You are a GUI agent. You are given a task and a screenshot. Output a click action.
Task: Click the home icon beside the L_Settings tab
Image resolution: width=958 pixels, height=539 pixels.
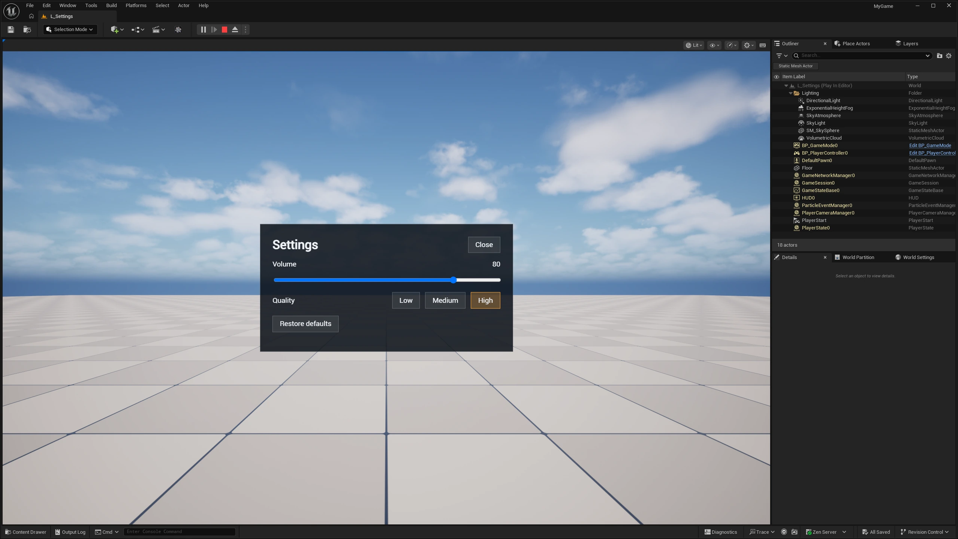(31, 16)
